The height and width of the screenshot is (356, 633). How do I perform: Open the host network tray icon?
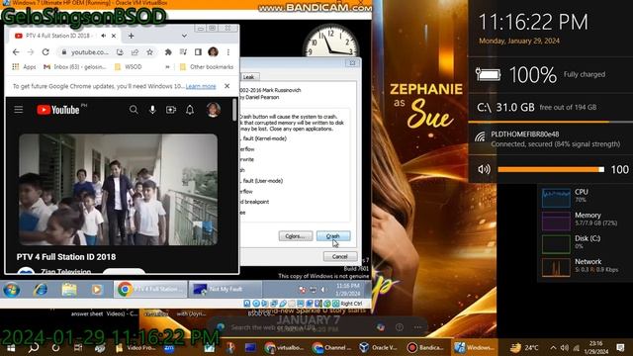(576, 347)
